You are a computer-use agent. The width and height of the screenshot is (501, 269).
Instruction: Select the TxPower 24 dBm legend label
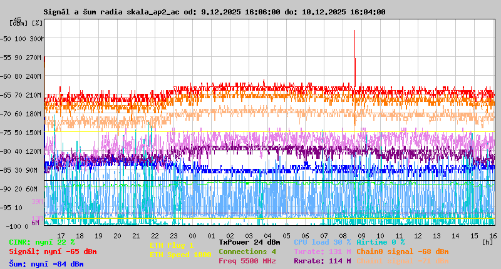[249, 242]
